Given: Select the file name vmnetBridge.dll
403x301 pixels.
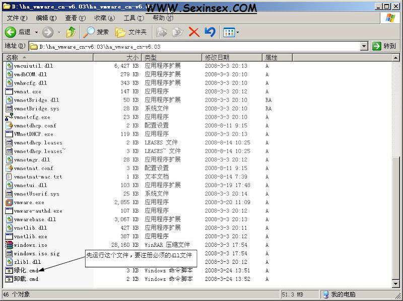Looking at the screenshot, I should point(36,100).
